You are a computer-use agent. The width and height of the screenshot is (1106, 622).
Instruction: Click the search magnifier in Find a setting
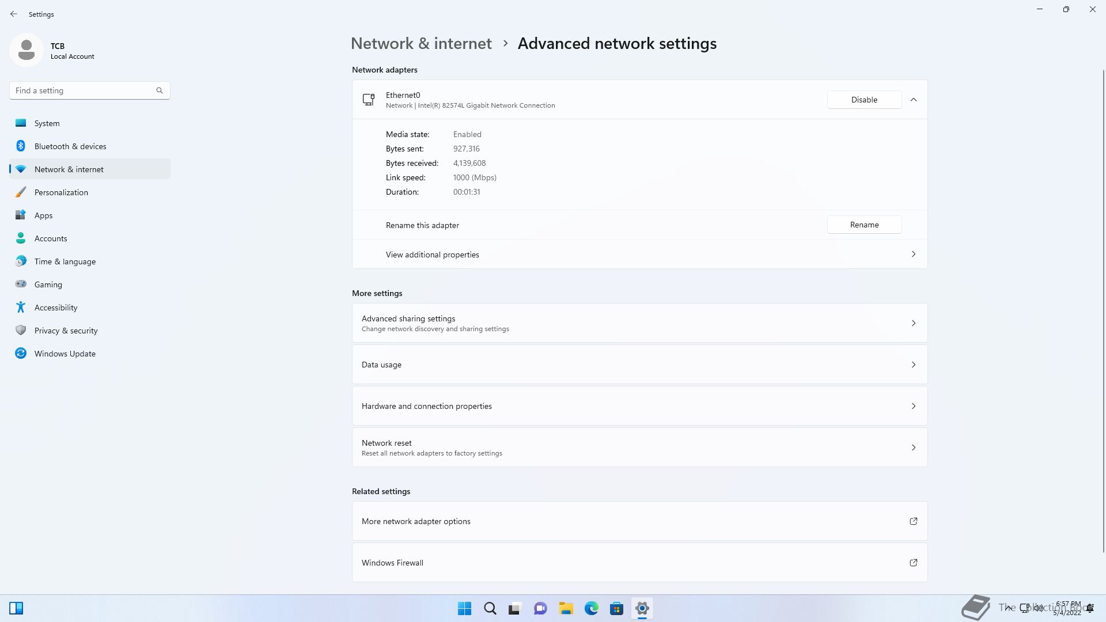coord(160,90)
